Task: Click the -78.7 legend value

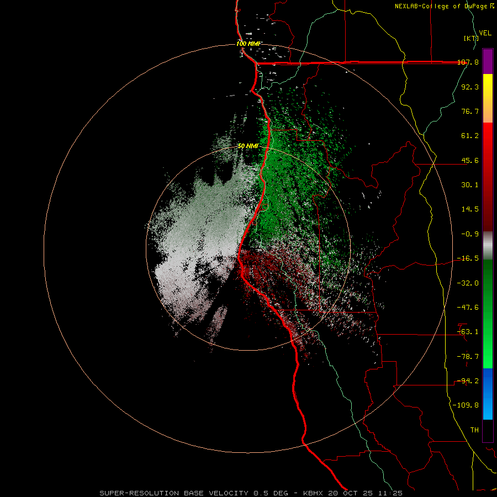Action: (x=468, y=357)
